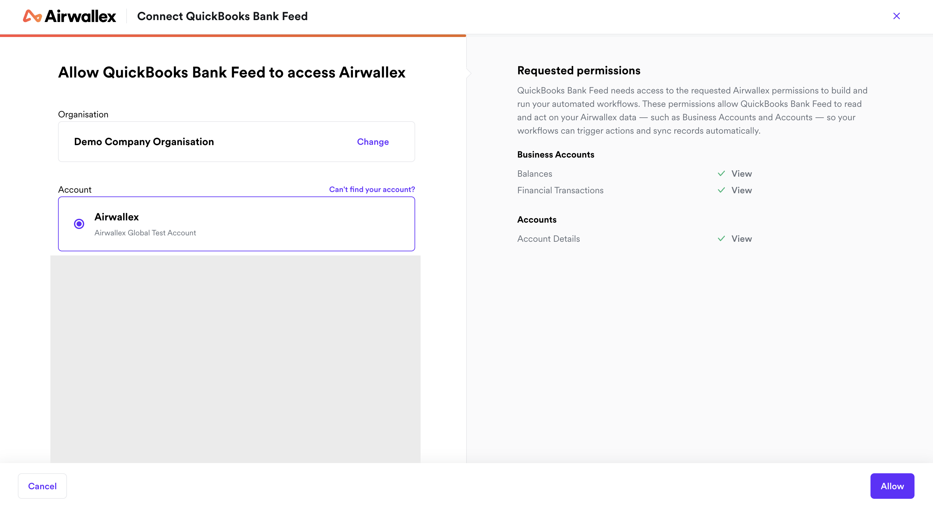Click the Financial Transactions View checkmark icon
933x509 pixels.
point(721,190)
